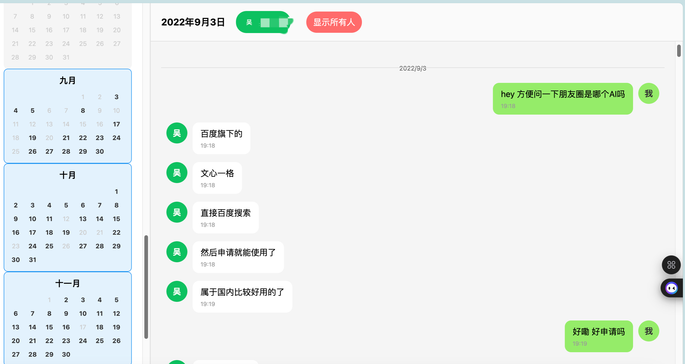Select October 22 in the 十月 calendar
Screen dimensions: 685x364
pos(116,232)
